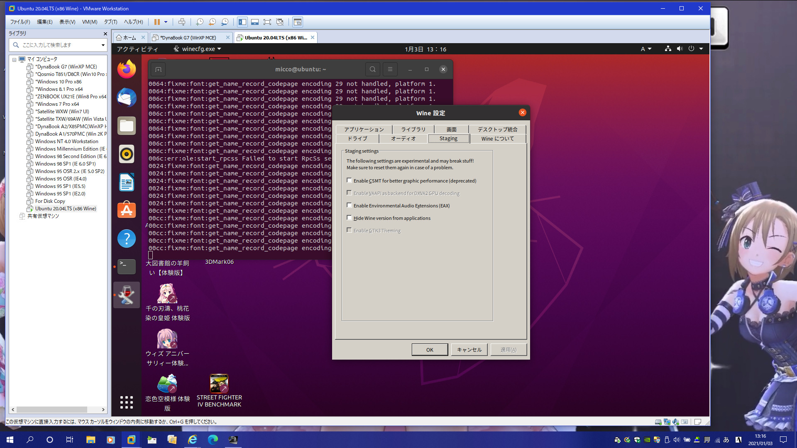Open the 編集(E) menu
Image resolution: width=797 pixels, height=448 pixels.
[45, 22]
